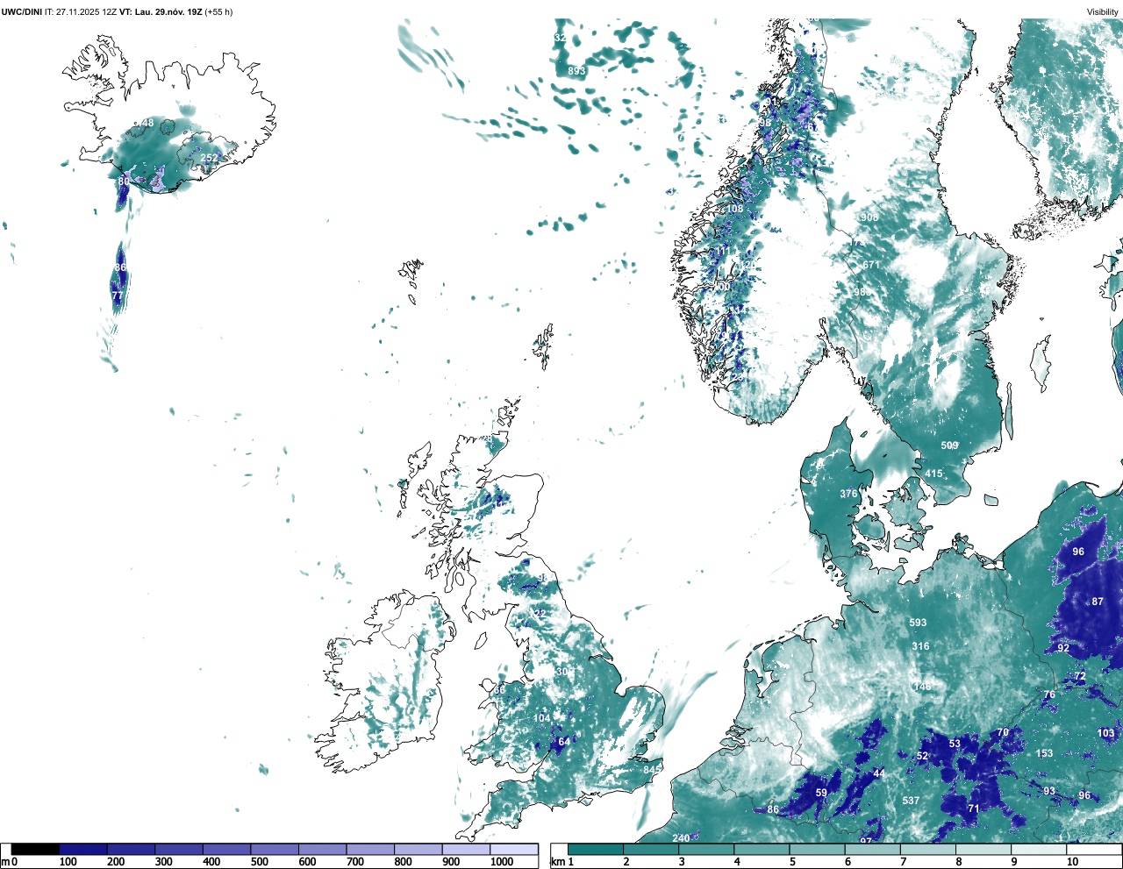Screen dimensions: 1123x869
Task: Click the initial time '27.11.2025 12Z'
Action: 86,11
